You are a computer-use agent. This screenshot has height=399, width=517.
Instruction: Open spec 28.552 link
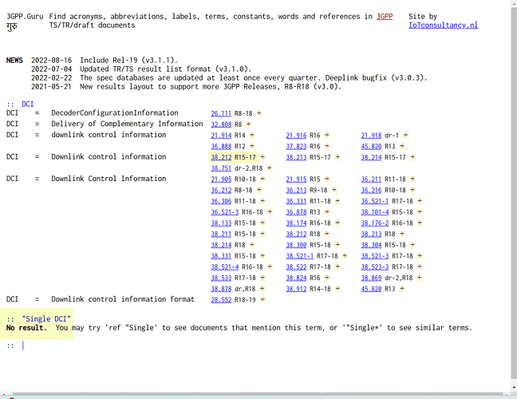click(x=221, y=300)
